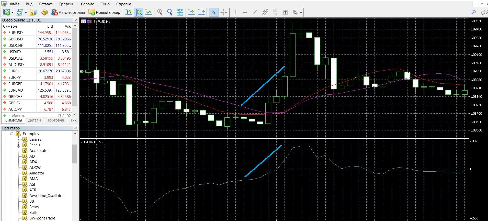Toggle chart shift from right edge

[x=201, y=12]
